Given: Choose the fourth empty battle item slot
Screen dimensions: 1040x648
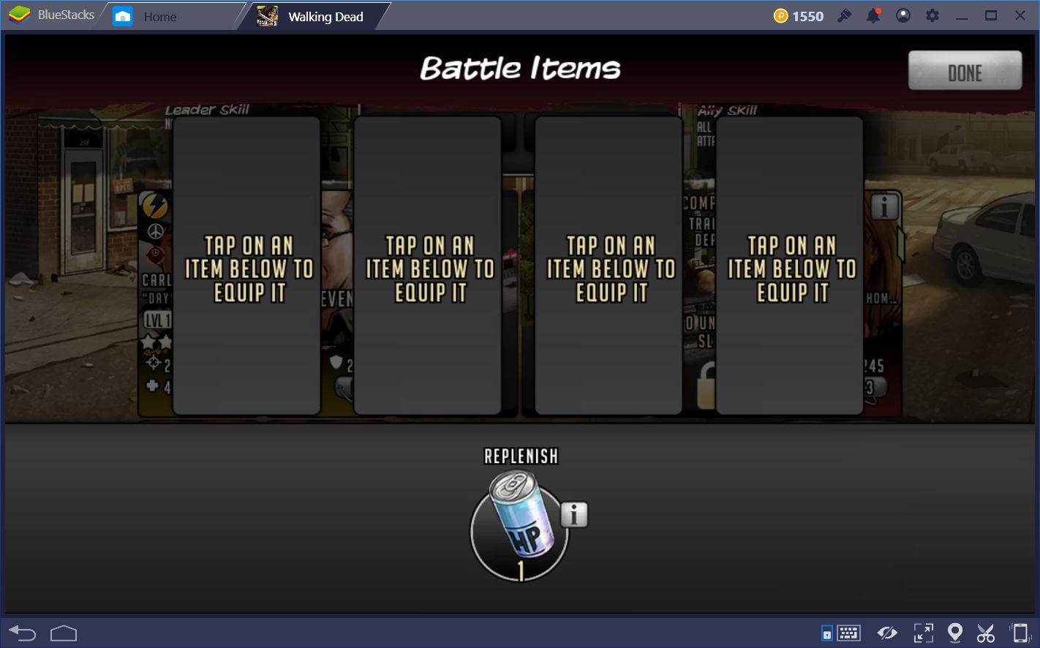Looking at the screenshot, I should coord(790,265).
